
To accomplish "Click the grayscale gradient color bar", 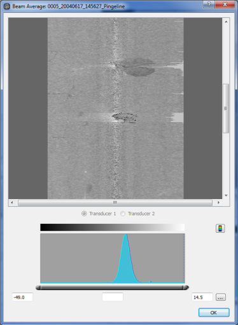I will pos(113,227).
